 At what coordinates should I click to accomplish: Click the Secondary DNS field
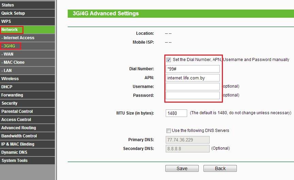pyautogui.click(x=187, y=149)
